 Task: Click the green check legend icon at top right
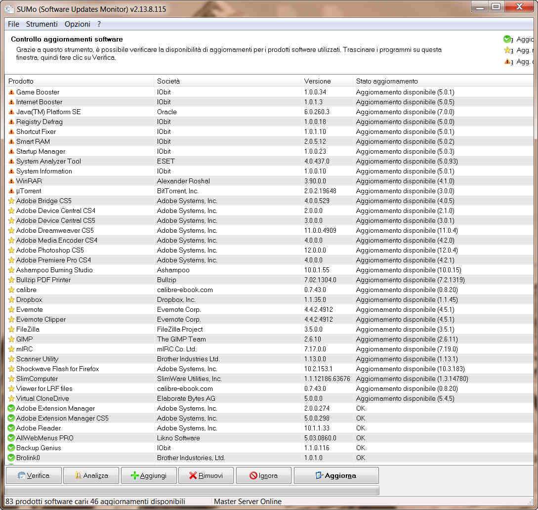tap(507, 39)
